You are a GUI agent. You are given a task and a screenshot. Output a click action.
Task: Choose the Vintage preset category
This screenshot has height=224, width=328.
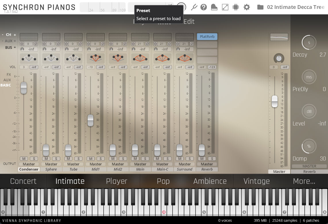pyautogui.click(x=256, y=181)
